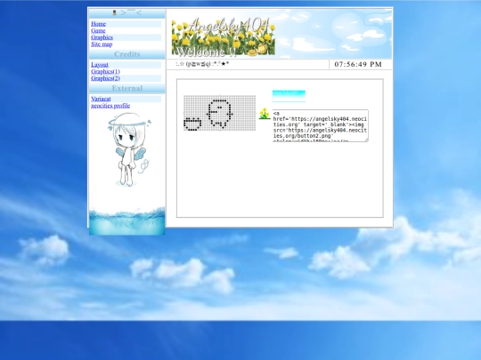
Task: Follow the Variacat external link
Action: pyautogui.click(x=101, y=99)
